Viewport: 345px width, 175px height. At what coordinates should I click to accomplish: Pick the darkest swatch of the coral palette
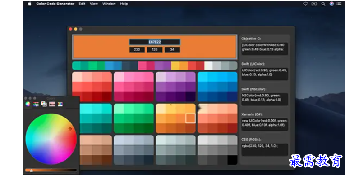(x=232, y=128)
